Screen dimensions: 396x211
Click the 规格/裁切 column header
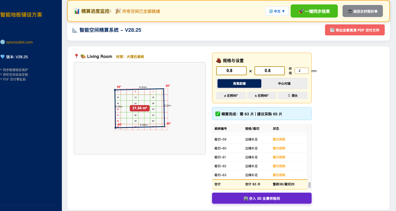252,129
